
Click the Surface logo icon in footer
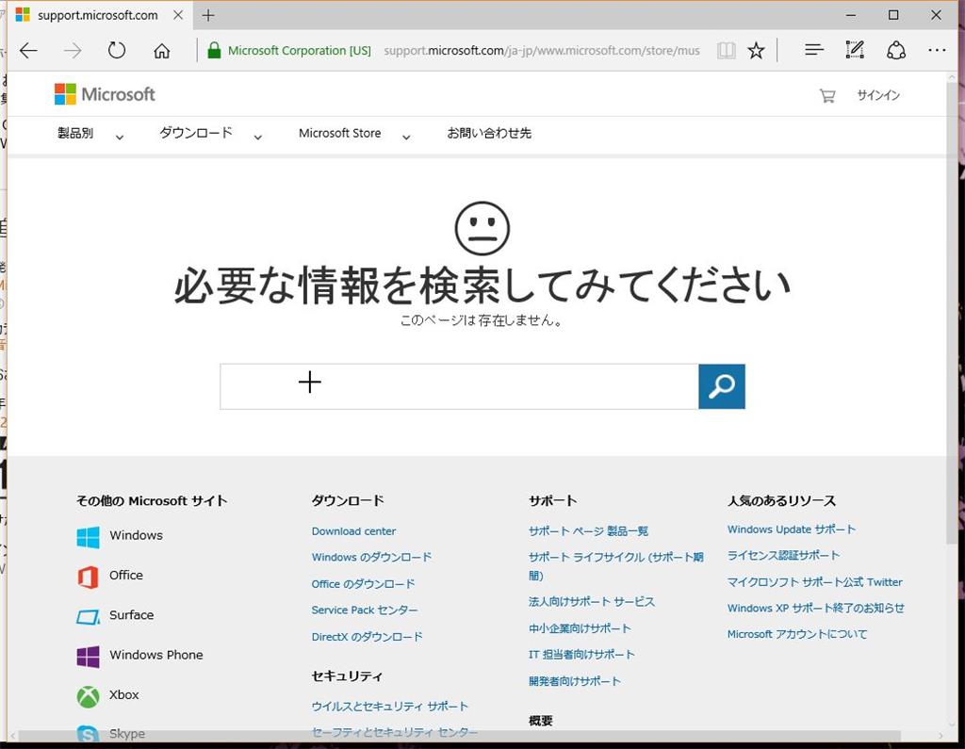88,617
